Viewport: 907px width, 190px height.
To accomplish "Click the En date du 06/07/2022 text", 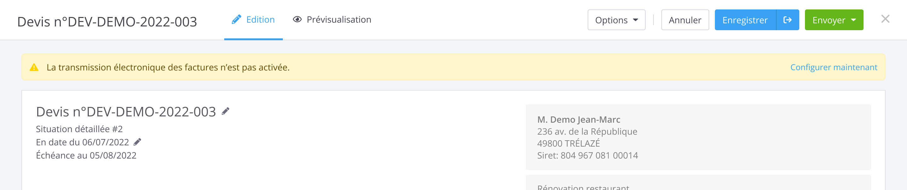I will [x=83, y=142].
